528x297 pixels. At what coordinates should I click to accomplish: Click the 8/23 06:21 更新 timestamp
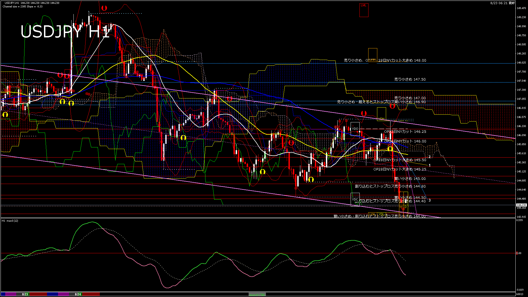502,3
